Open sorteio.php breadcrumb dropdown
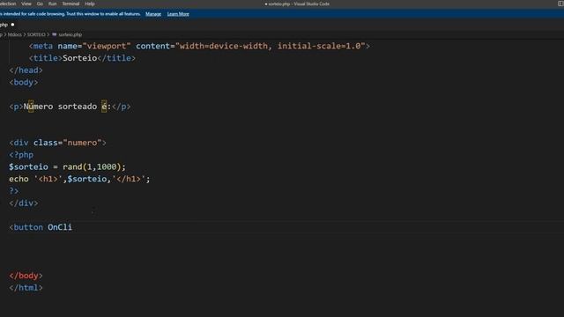Screen dimensions: 564x317 (70, 34)
